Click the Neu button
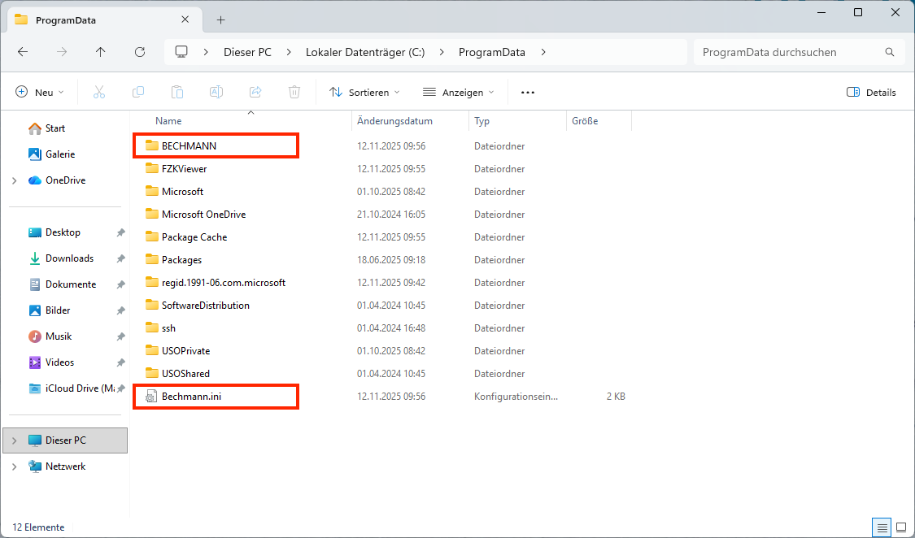This screenshot has height=538, width=915. (x=40, y=93)
